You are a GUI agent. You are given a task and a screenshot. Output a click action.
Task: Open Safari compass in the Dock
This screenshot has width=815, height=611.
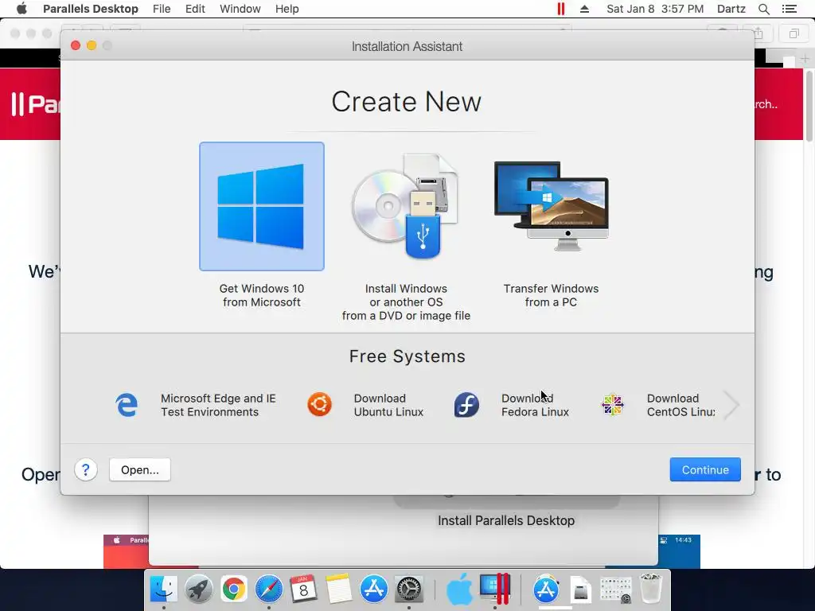pyautogui.click(x=268, y=590)
